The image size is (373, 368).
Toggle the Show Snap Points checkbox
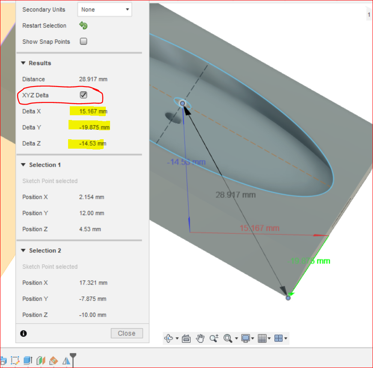(84, 41)
